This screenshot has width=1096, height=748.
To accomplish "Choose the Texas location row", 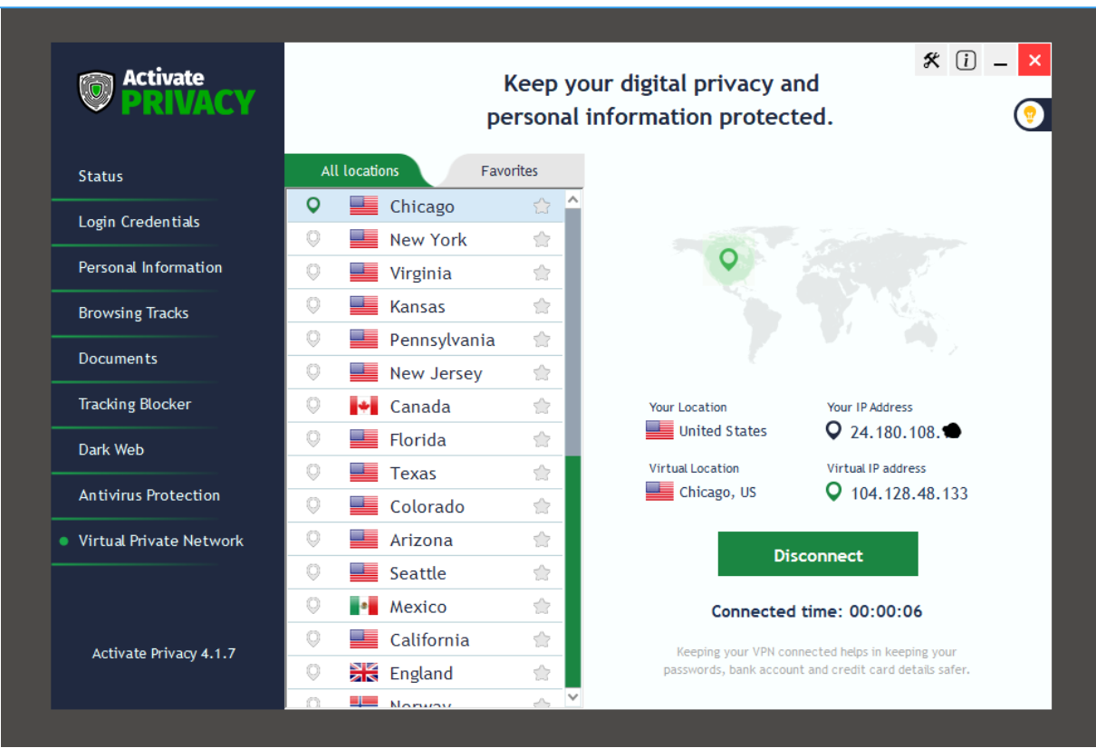I will pyautogui.click(x=425, y=474).
